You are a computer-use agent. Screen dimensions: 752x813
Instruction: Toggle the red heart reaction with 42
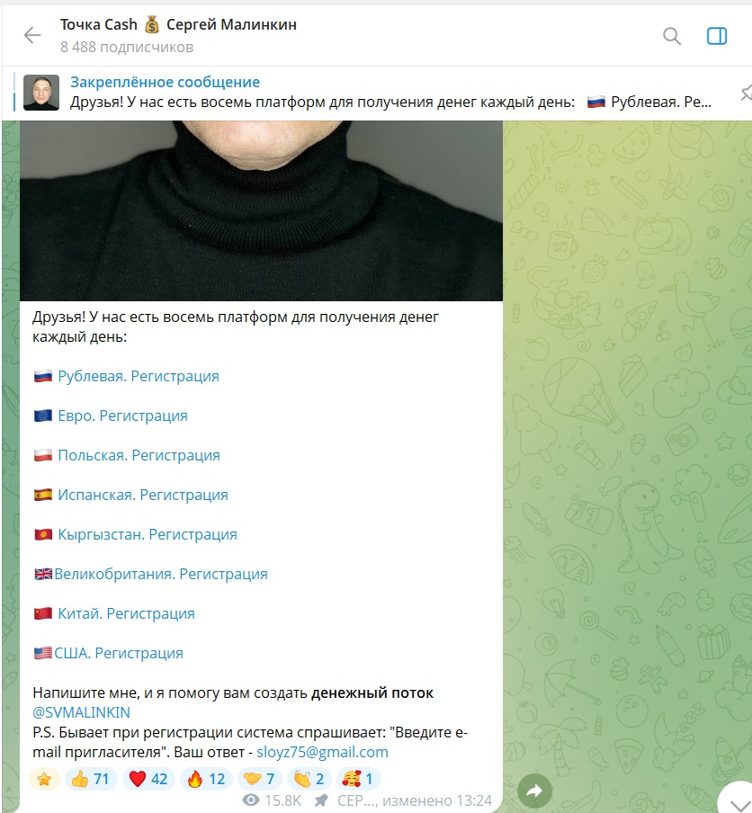click(x=148, y=779)
